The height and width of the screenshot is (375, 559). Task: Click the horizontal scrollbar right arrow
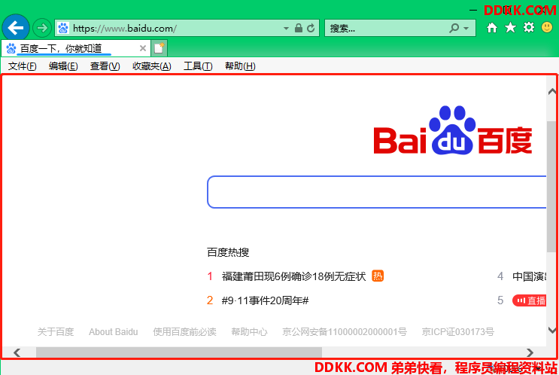point(530,352)
